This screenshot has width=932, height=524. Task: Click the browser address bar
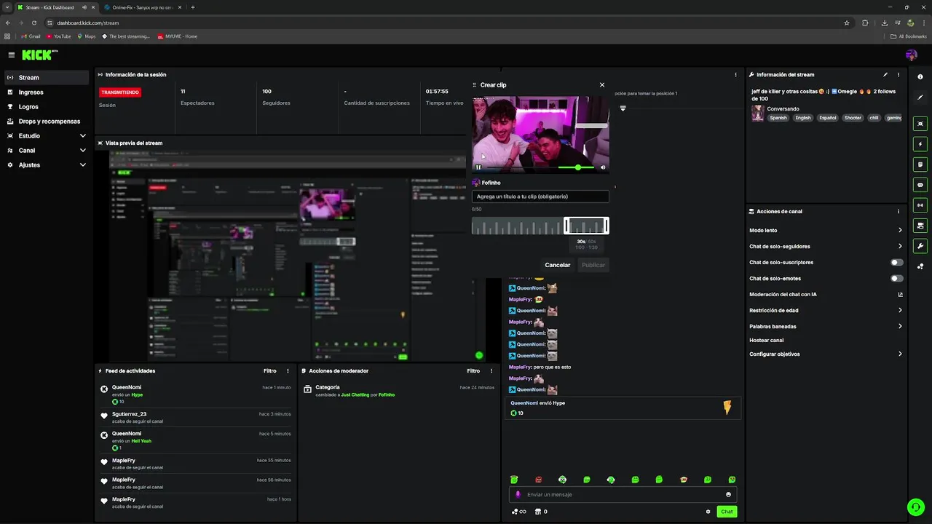[444, 23]
